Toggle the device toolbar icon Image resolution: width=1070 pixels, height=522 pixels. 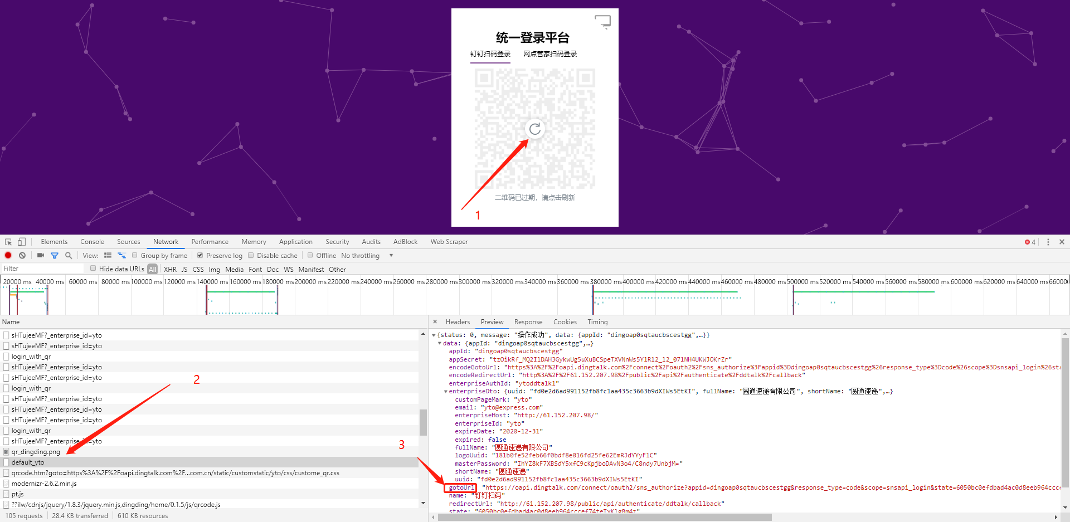coord(22,242)
